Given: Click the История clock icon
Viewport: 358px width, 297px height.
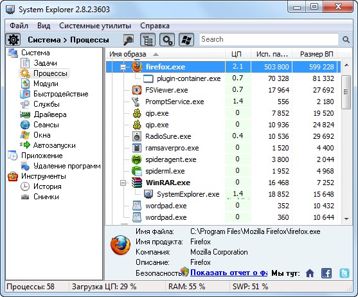Looking at the screenshot, I should 25,186.
